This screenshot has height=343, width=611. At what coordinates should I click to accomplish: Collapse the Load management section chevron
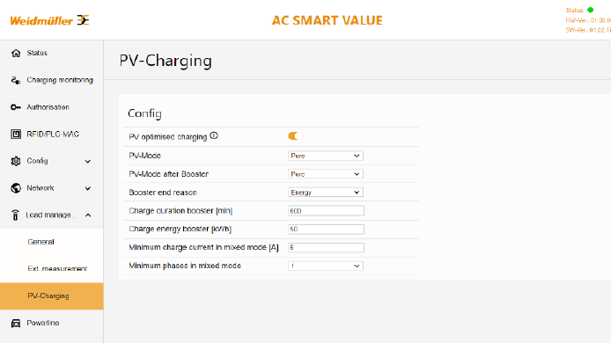(88, 215)
